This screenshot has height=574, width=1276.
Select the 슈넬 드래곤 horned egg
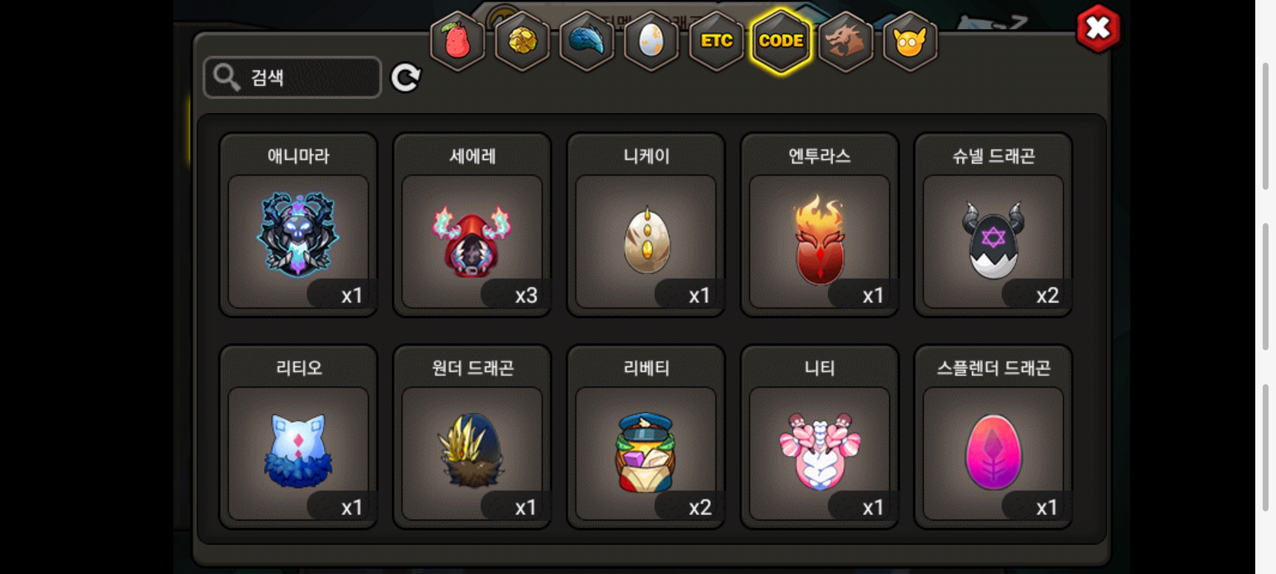coord(993,225)
